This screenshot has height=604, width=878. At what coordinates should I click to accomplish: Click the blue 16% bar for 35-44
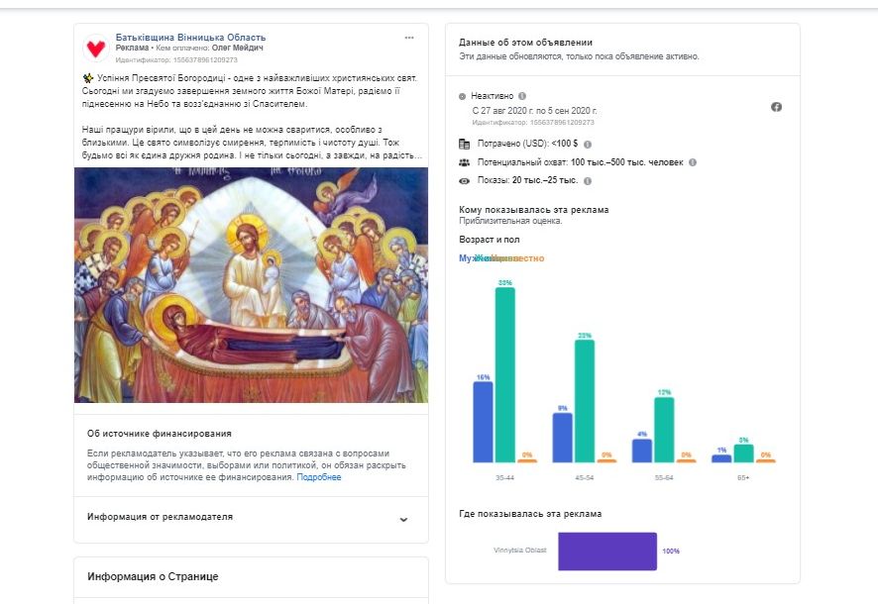pyautogui.click(x=483, y=422)
